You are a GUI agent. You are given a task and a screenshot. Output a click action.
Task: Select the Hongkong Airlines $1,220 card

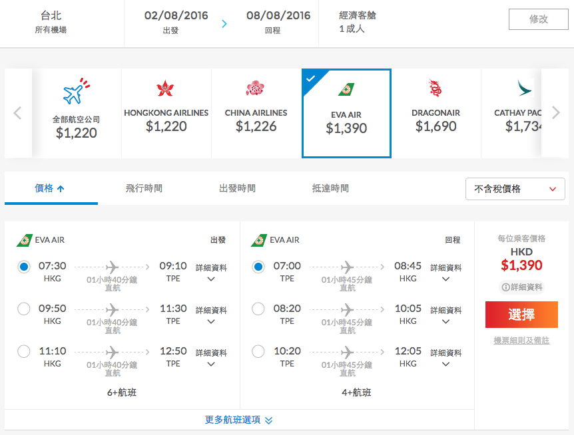tap(166, 113)
